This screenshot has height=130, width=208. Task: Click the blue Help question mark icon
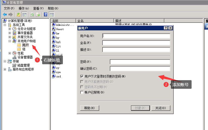click(45, 14)
